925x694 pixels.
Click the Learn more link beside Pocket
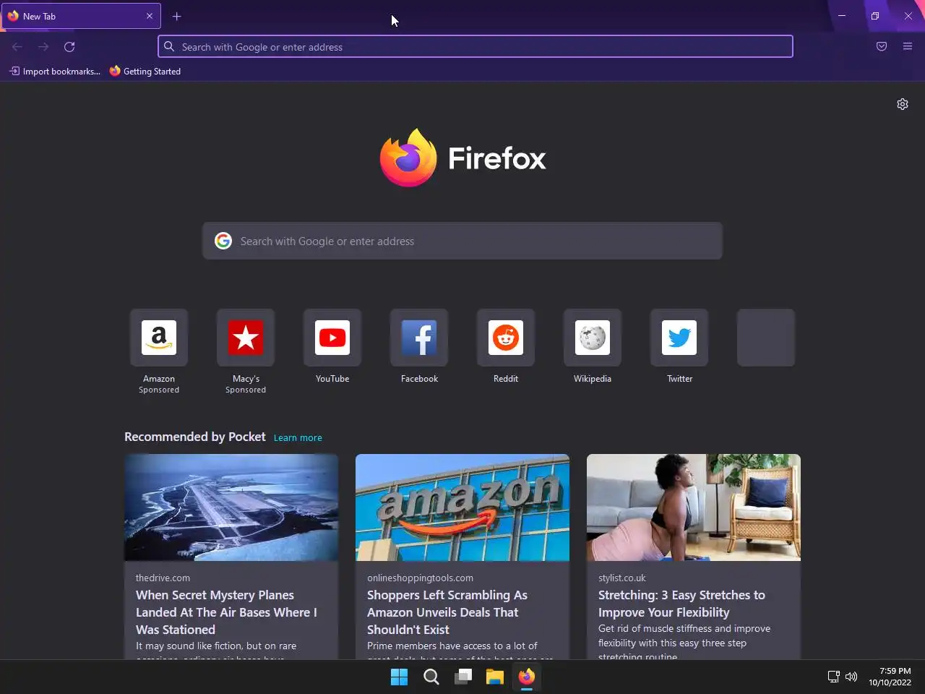[298, 437]
